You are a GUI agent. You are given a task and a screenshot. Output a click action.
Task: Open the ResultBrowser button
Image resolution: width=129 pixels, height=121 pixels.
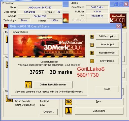107,53
